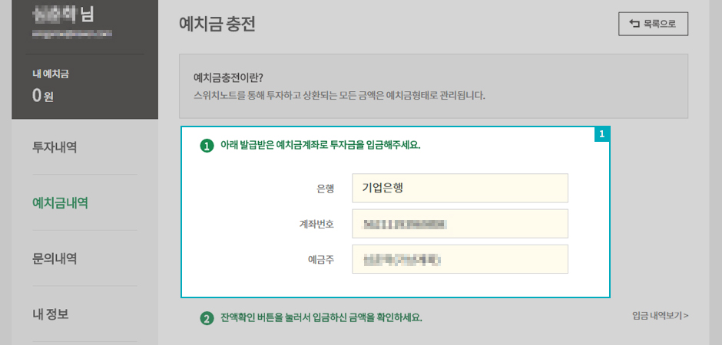Image resolution: width=722 pixels, height=345 pixels.
Task: Open 투자내역 in the sidebar
Action: 55,147
